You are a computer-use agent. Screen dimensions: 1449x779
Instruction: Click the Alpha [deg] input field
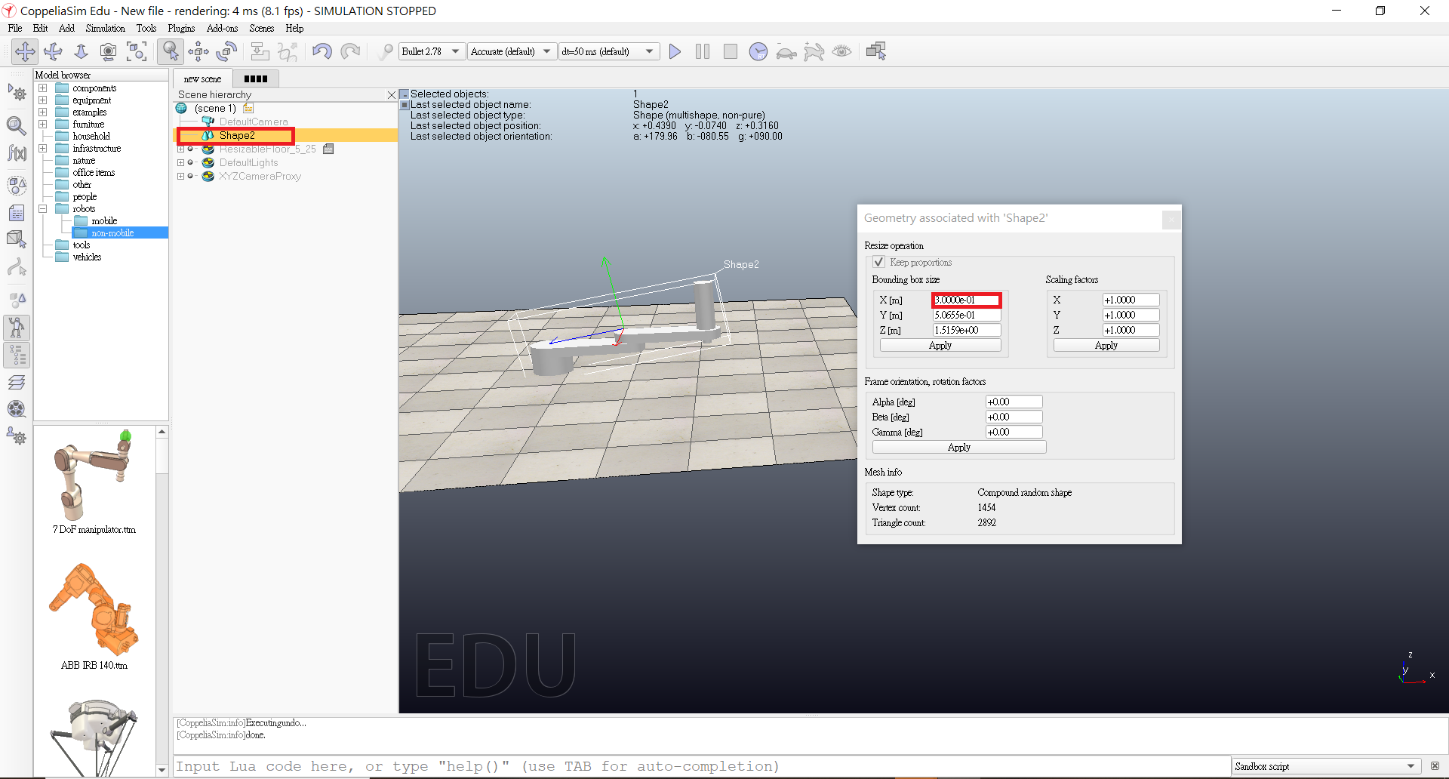pyautogui.click(x=1014, y=402)
